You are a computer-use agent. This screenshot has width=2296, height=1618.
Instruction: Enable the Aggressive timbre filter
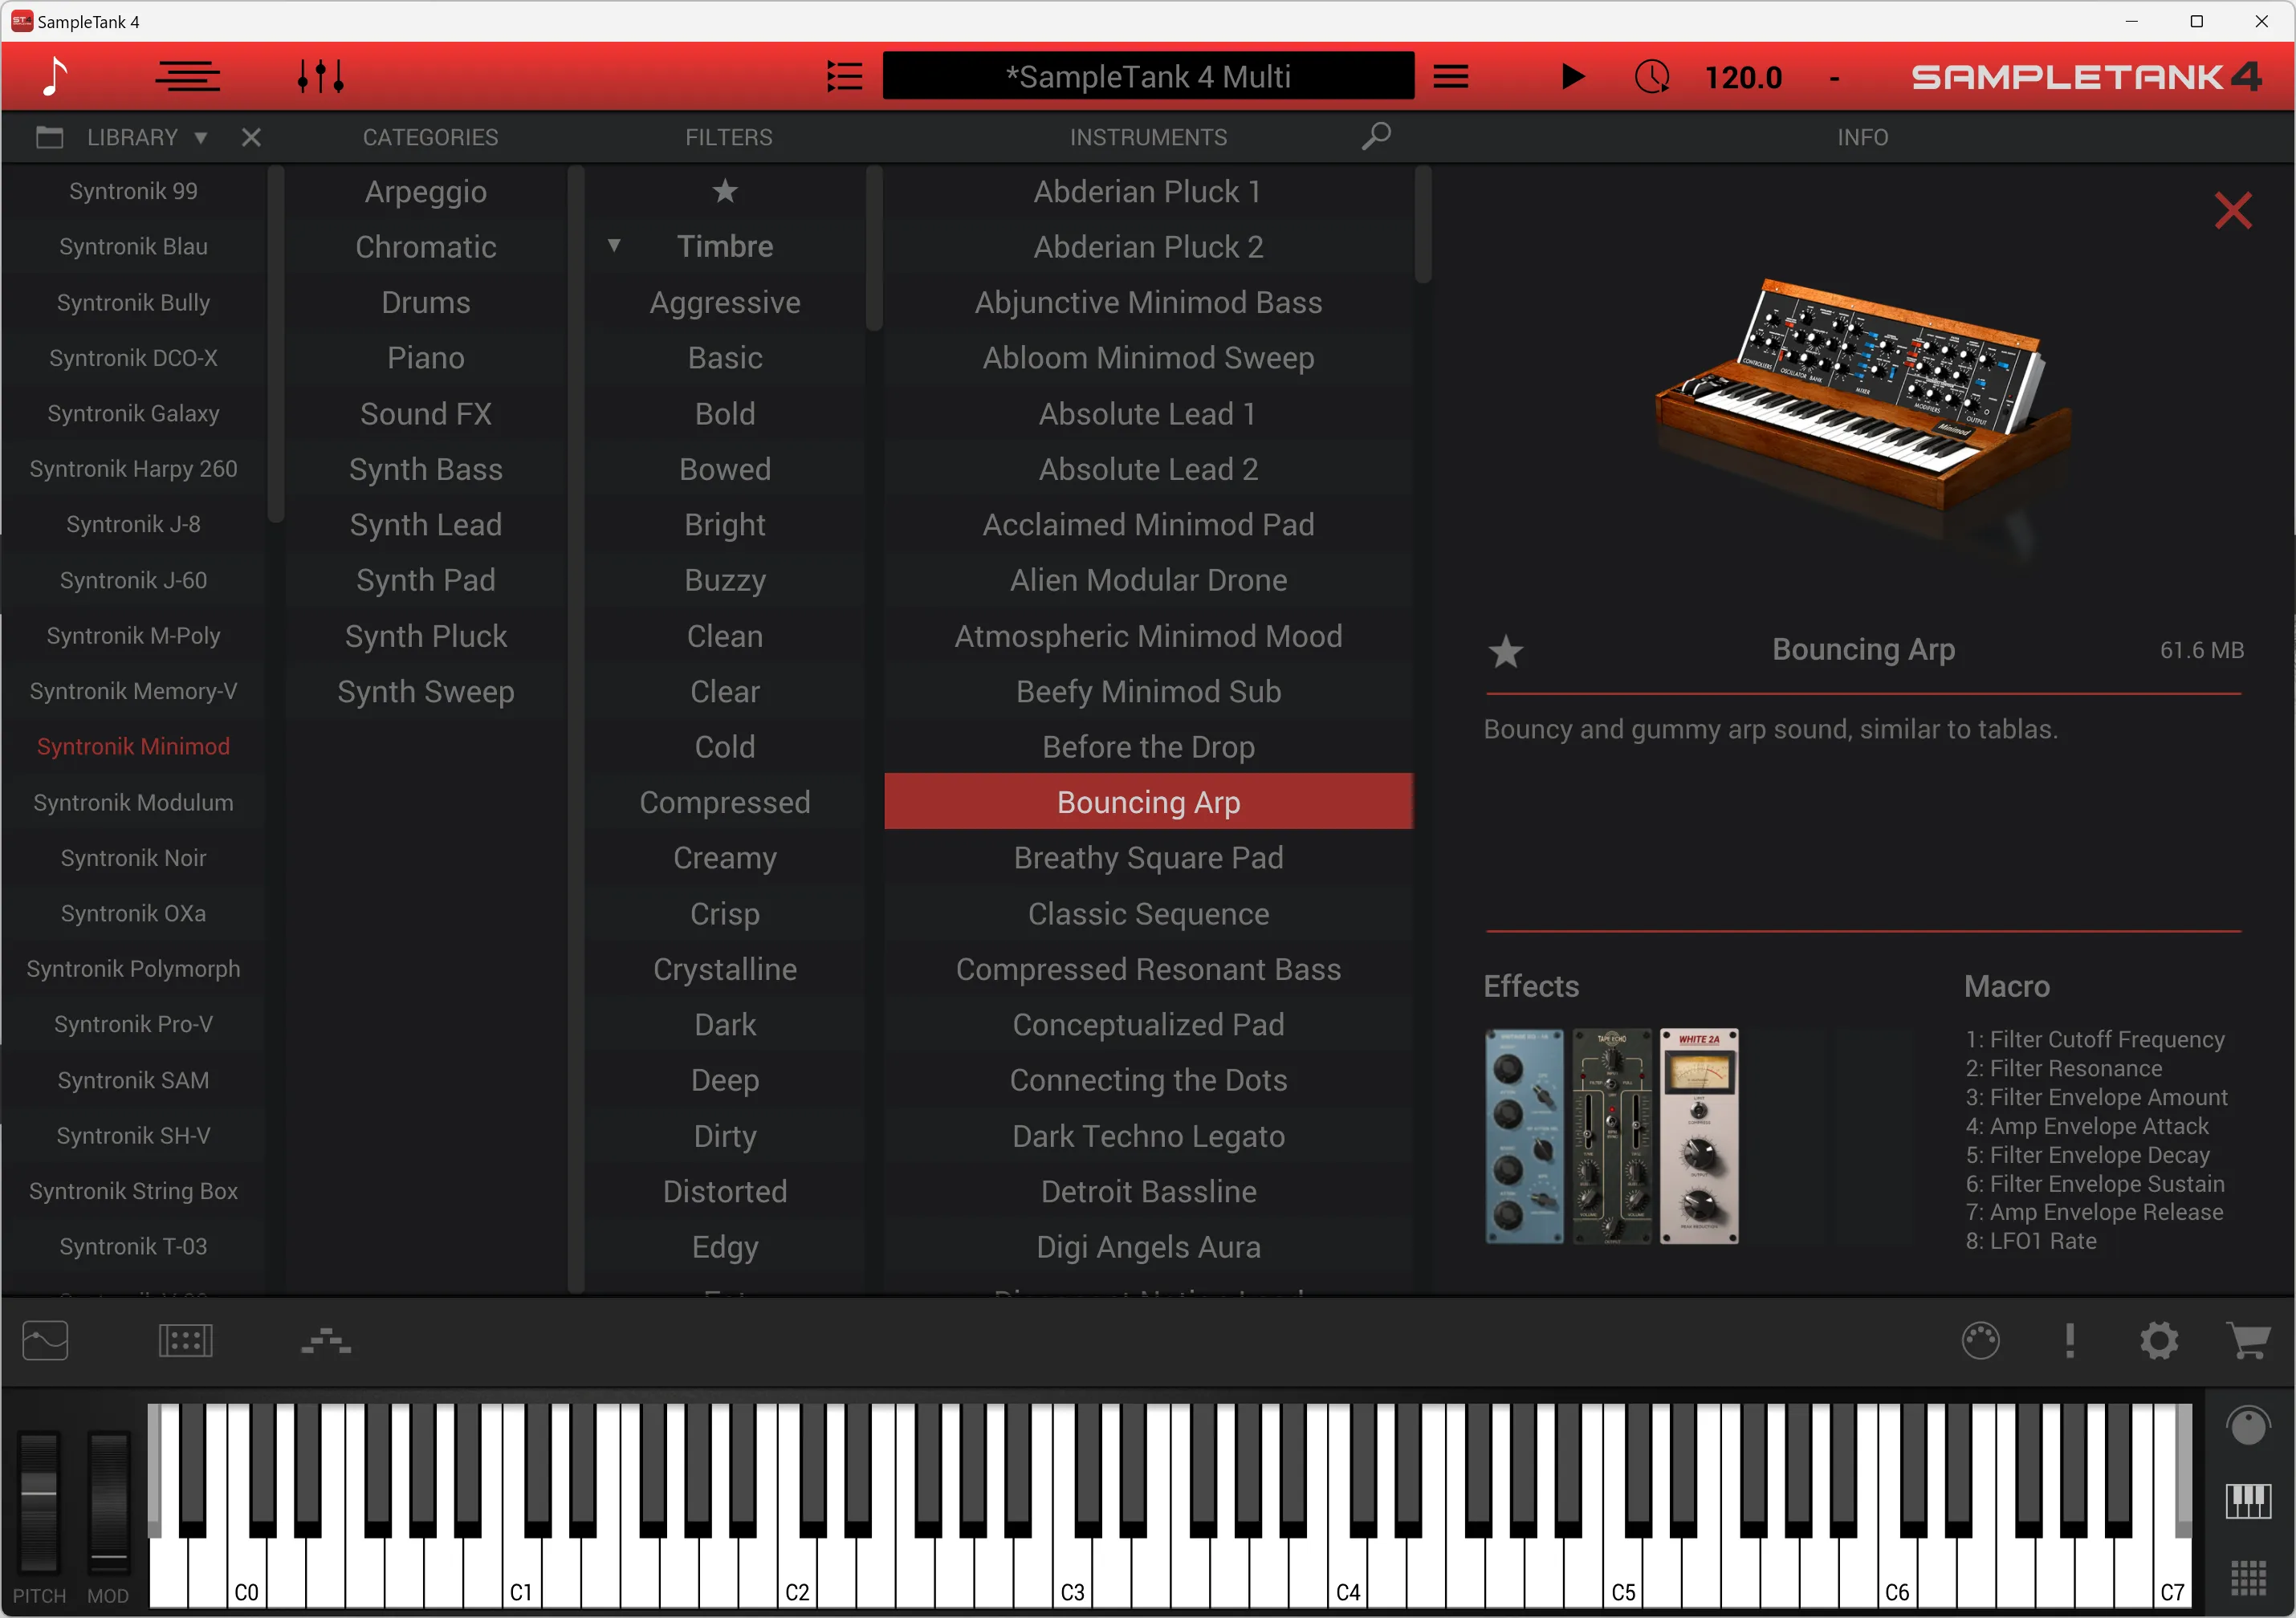coord(725,302)
